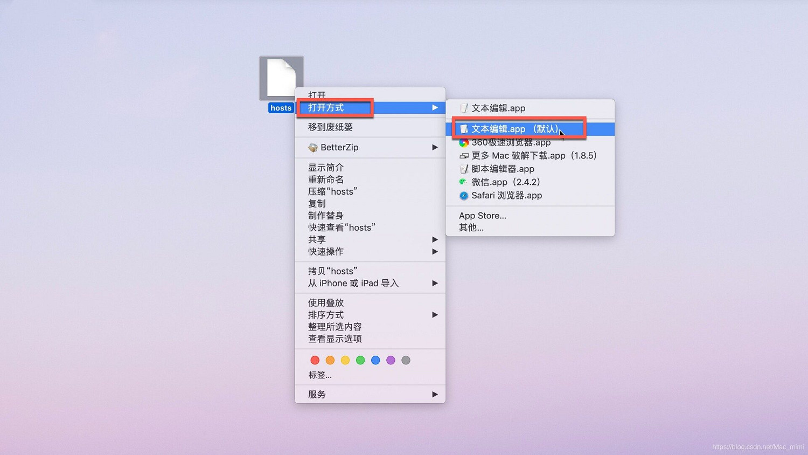Pick the top 文本编辑.app entry
The image size is (808, 455).
498,108
